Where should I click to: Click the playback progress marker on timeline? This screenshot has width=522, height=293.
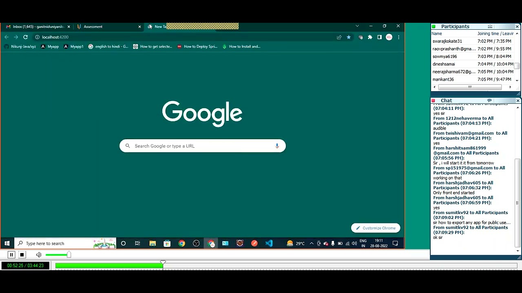(163, 263)
